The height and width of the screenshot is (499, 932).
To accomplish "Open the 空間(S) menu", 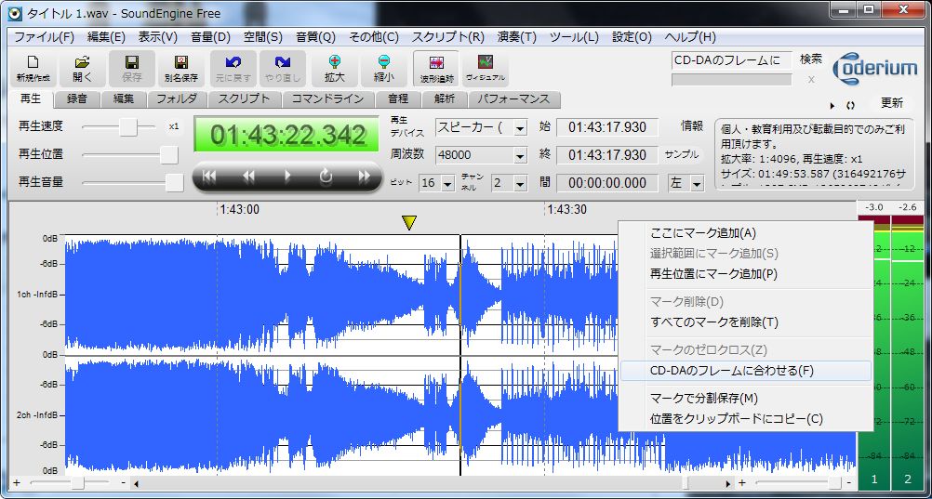I will pos(262,37).
